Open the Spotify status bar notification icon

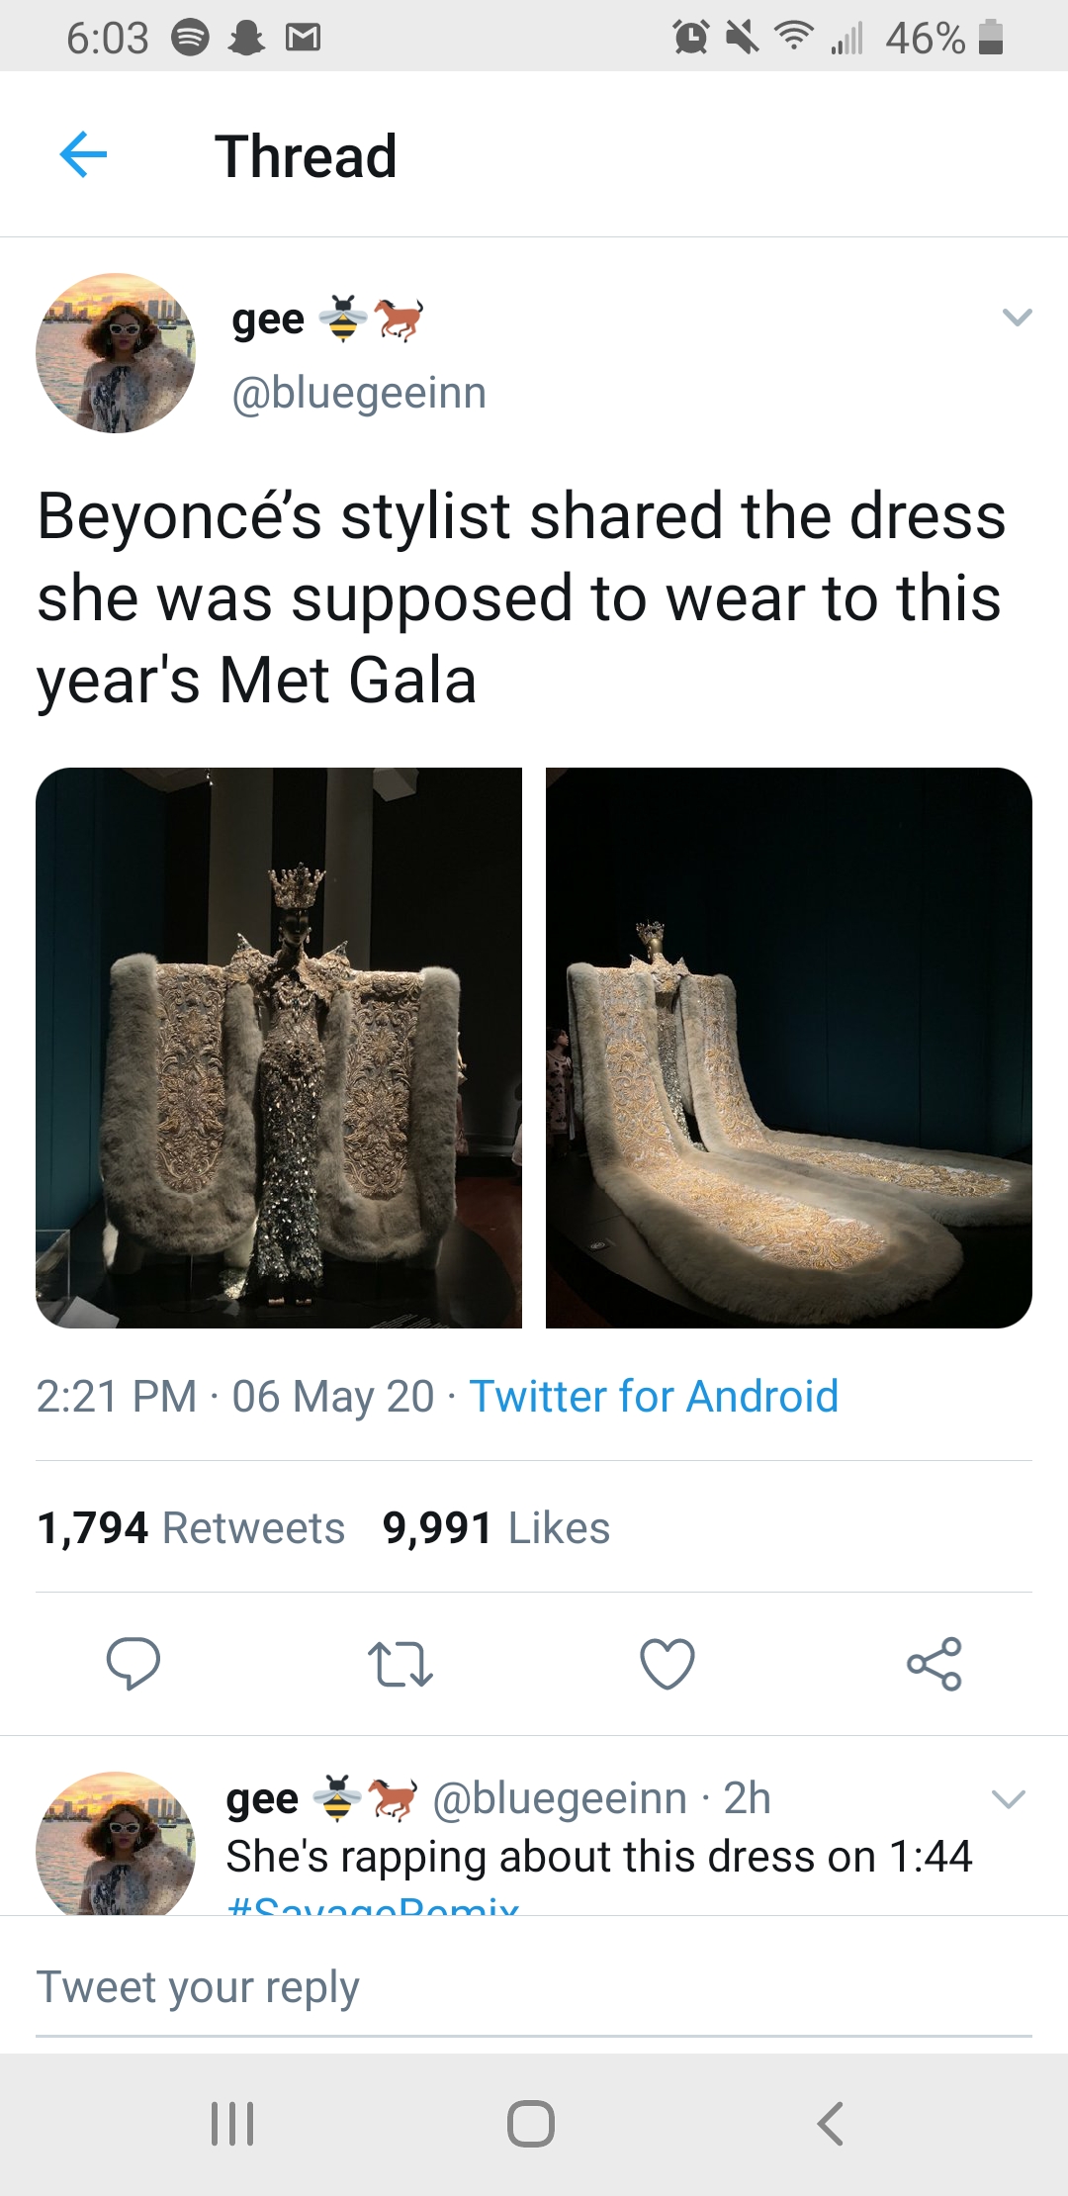click(x=190, y=38)
